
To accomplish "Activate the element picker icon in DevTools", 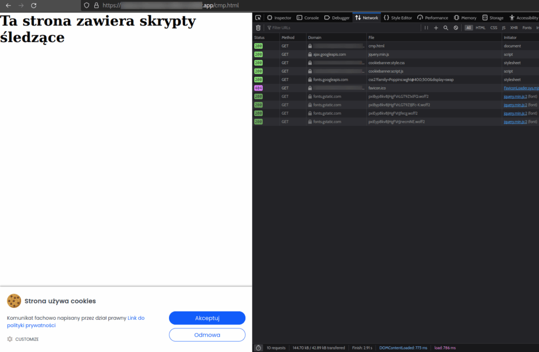I will pyautogui.click(x=258, y=17).
